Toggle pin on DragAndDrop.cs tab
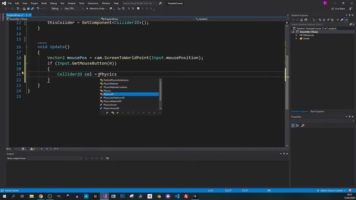Viewport: 356px width, 200px height. coord(26,15)
